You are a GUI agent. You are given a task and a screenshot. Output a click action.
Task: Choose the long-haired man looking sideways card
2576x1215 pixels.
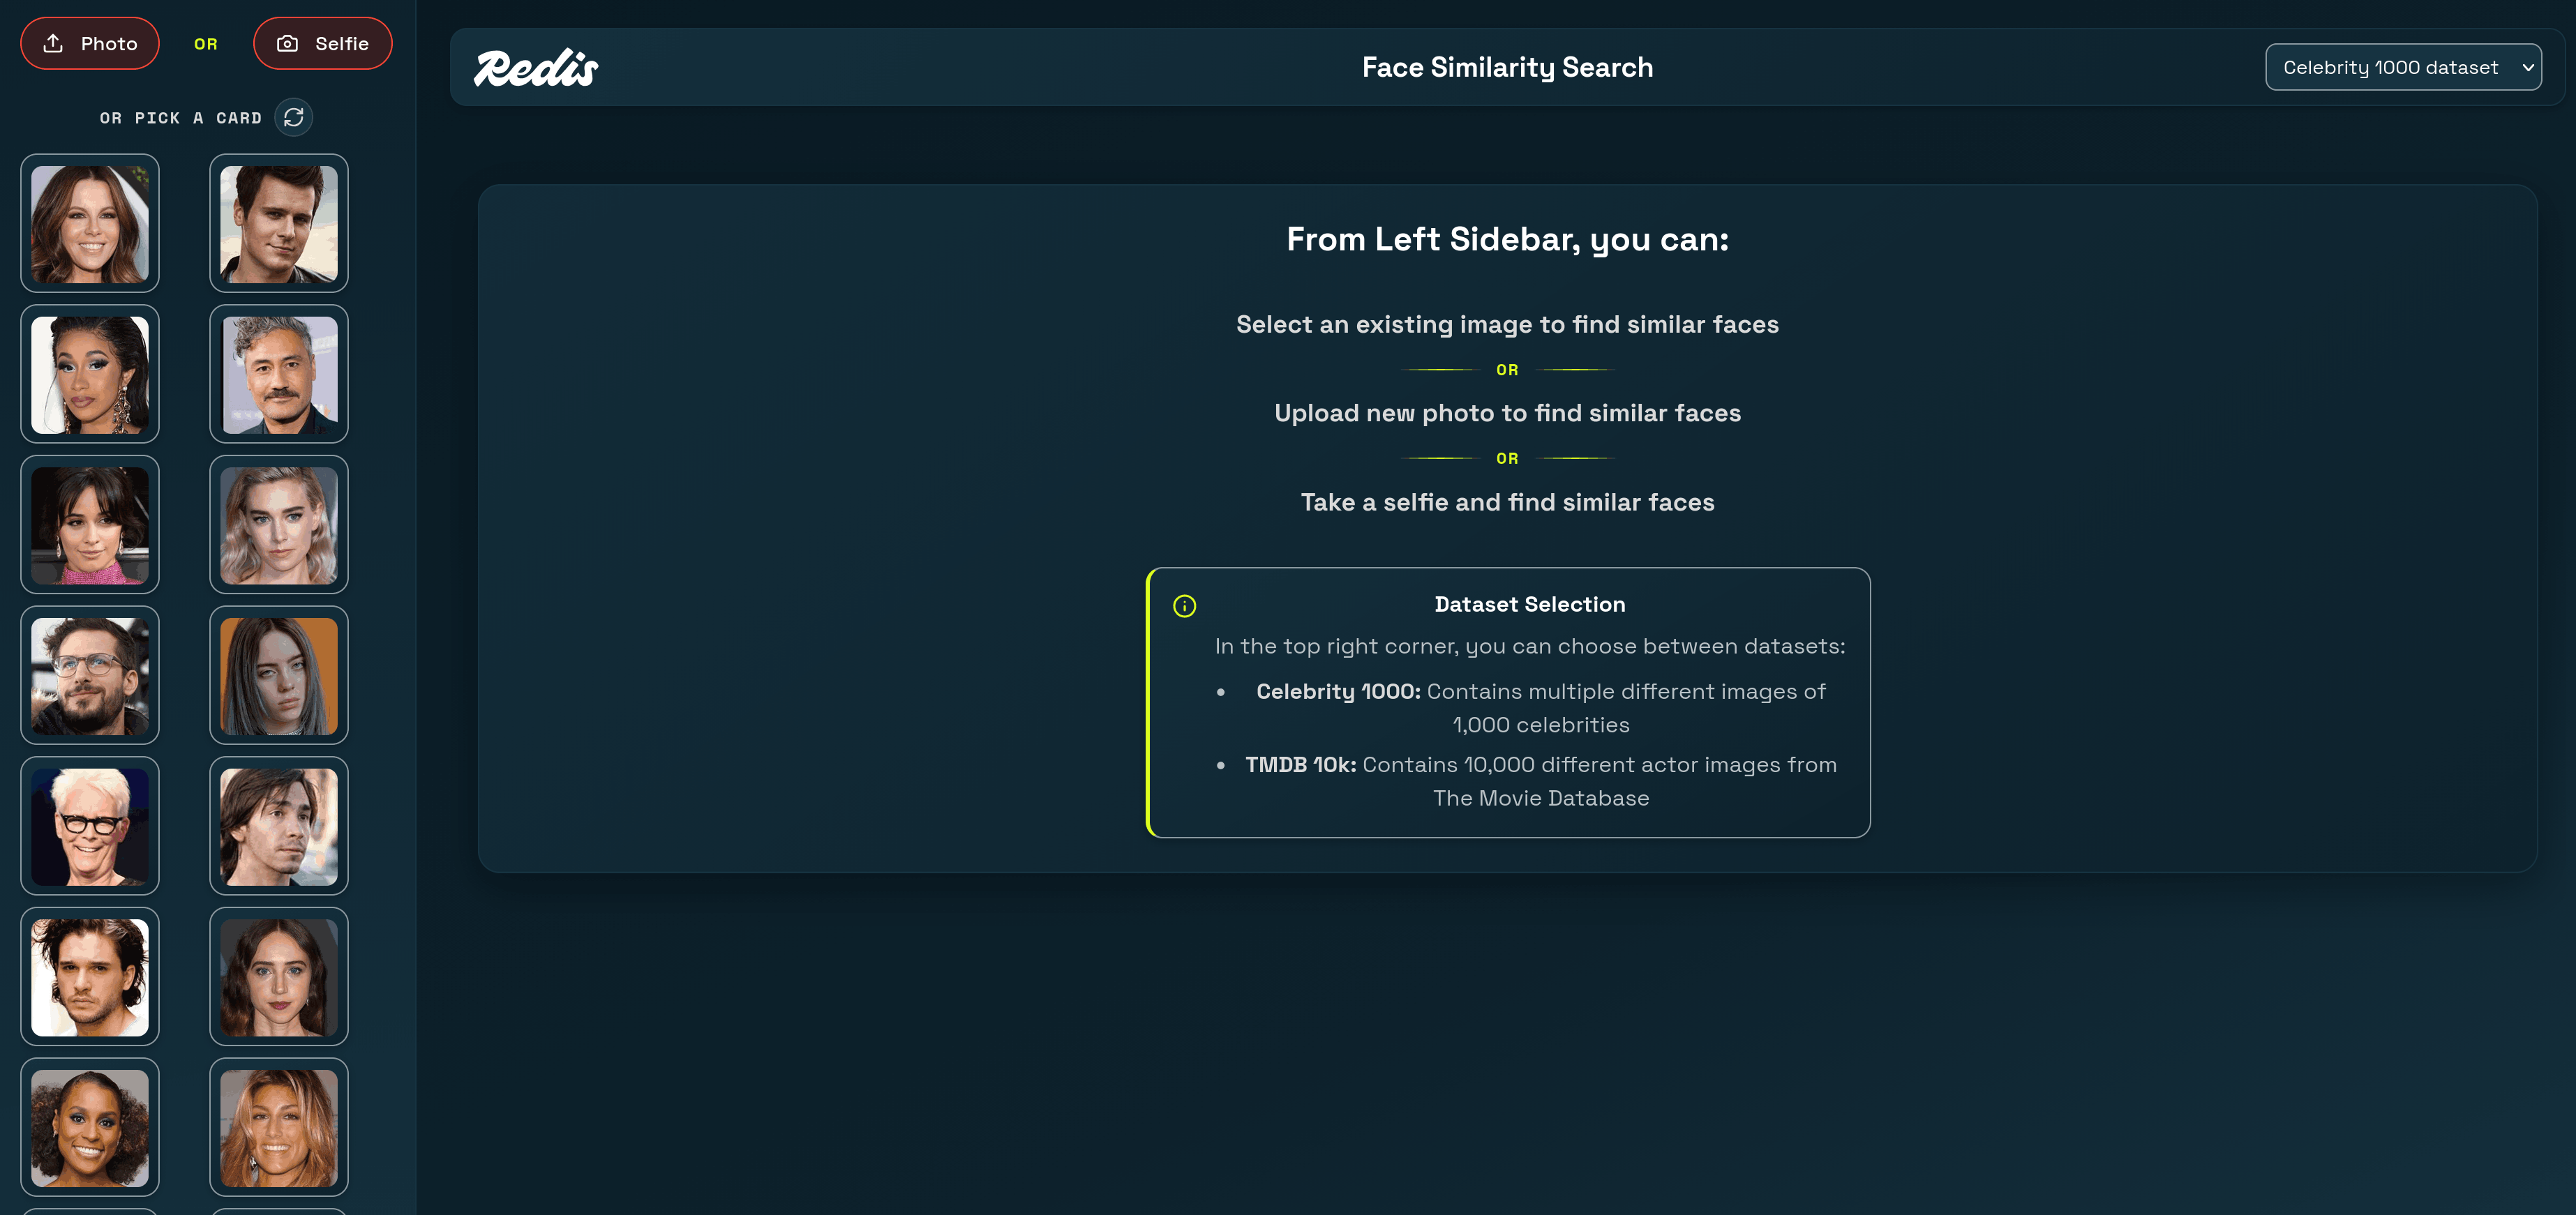pyautogui.click(x=278, y=826)
